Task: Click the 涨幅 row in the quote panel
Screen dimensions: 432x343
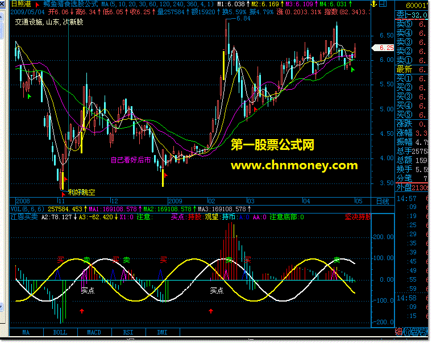Action: click(412, 133)
